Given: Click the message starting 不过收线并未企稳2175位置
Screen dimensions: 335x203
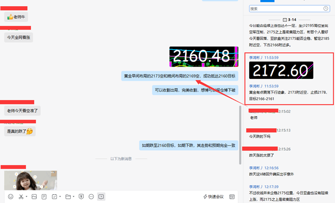Looking at the screenshot, I should (x=289, y=196).
